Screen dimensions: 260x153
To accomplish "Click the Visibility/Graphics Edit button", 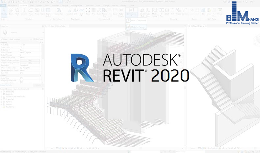I will (x=29, y=60).
